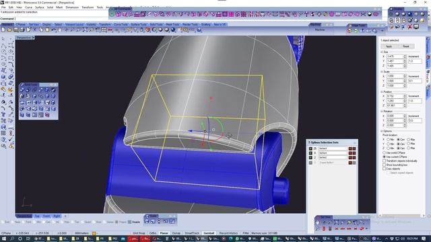Click the Open file folder icon
This screenshot has height=242, width=431.
coord(9,30)
